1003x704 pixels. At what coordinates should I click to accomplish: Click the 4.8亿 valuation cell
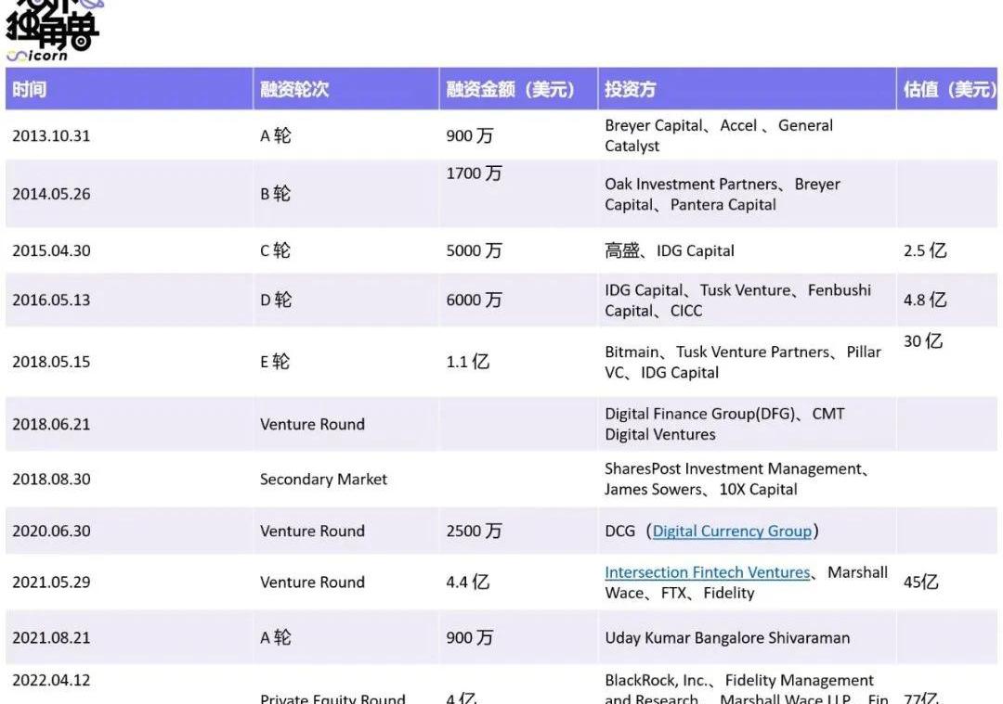[925, 300]
